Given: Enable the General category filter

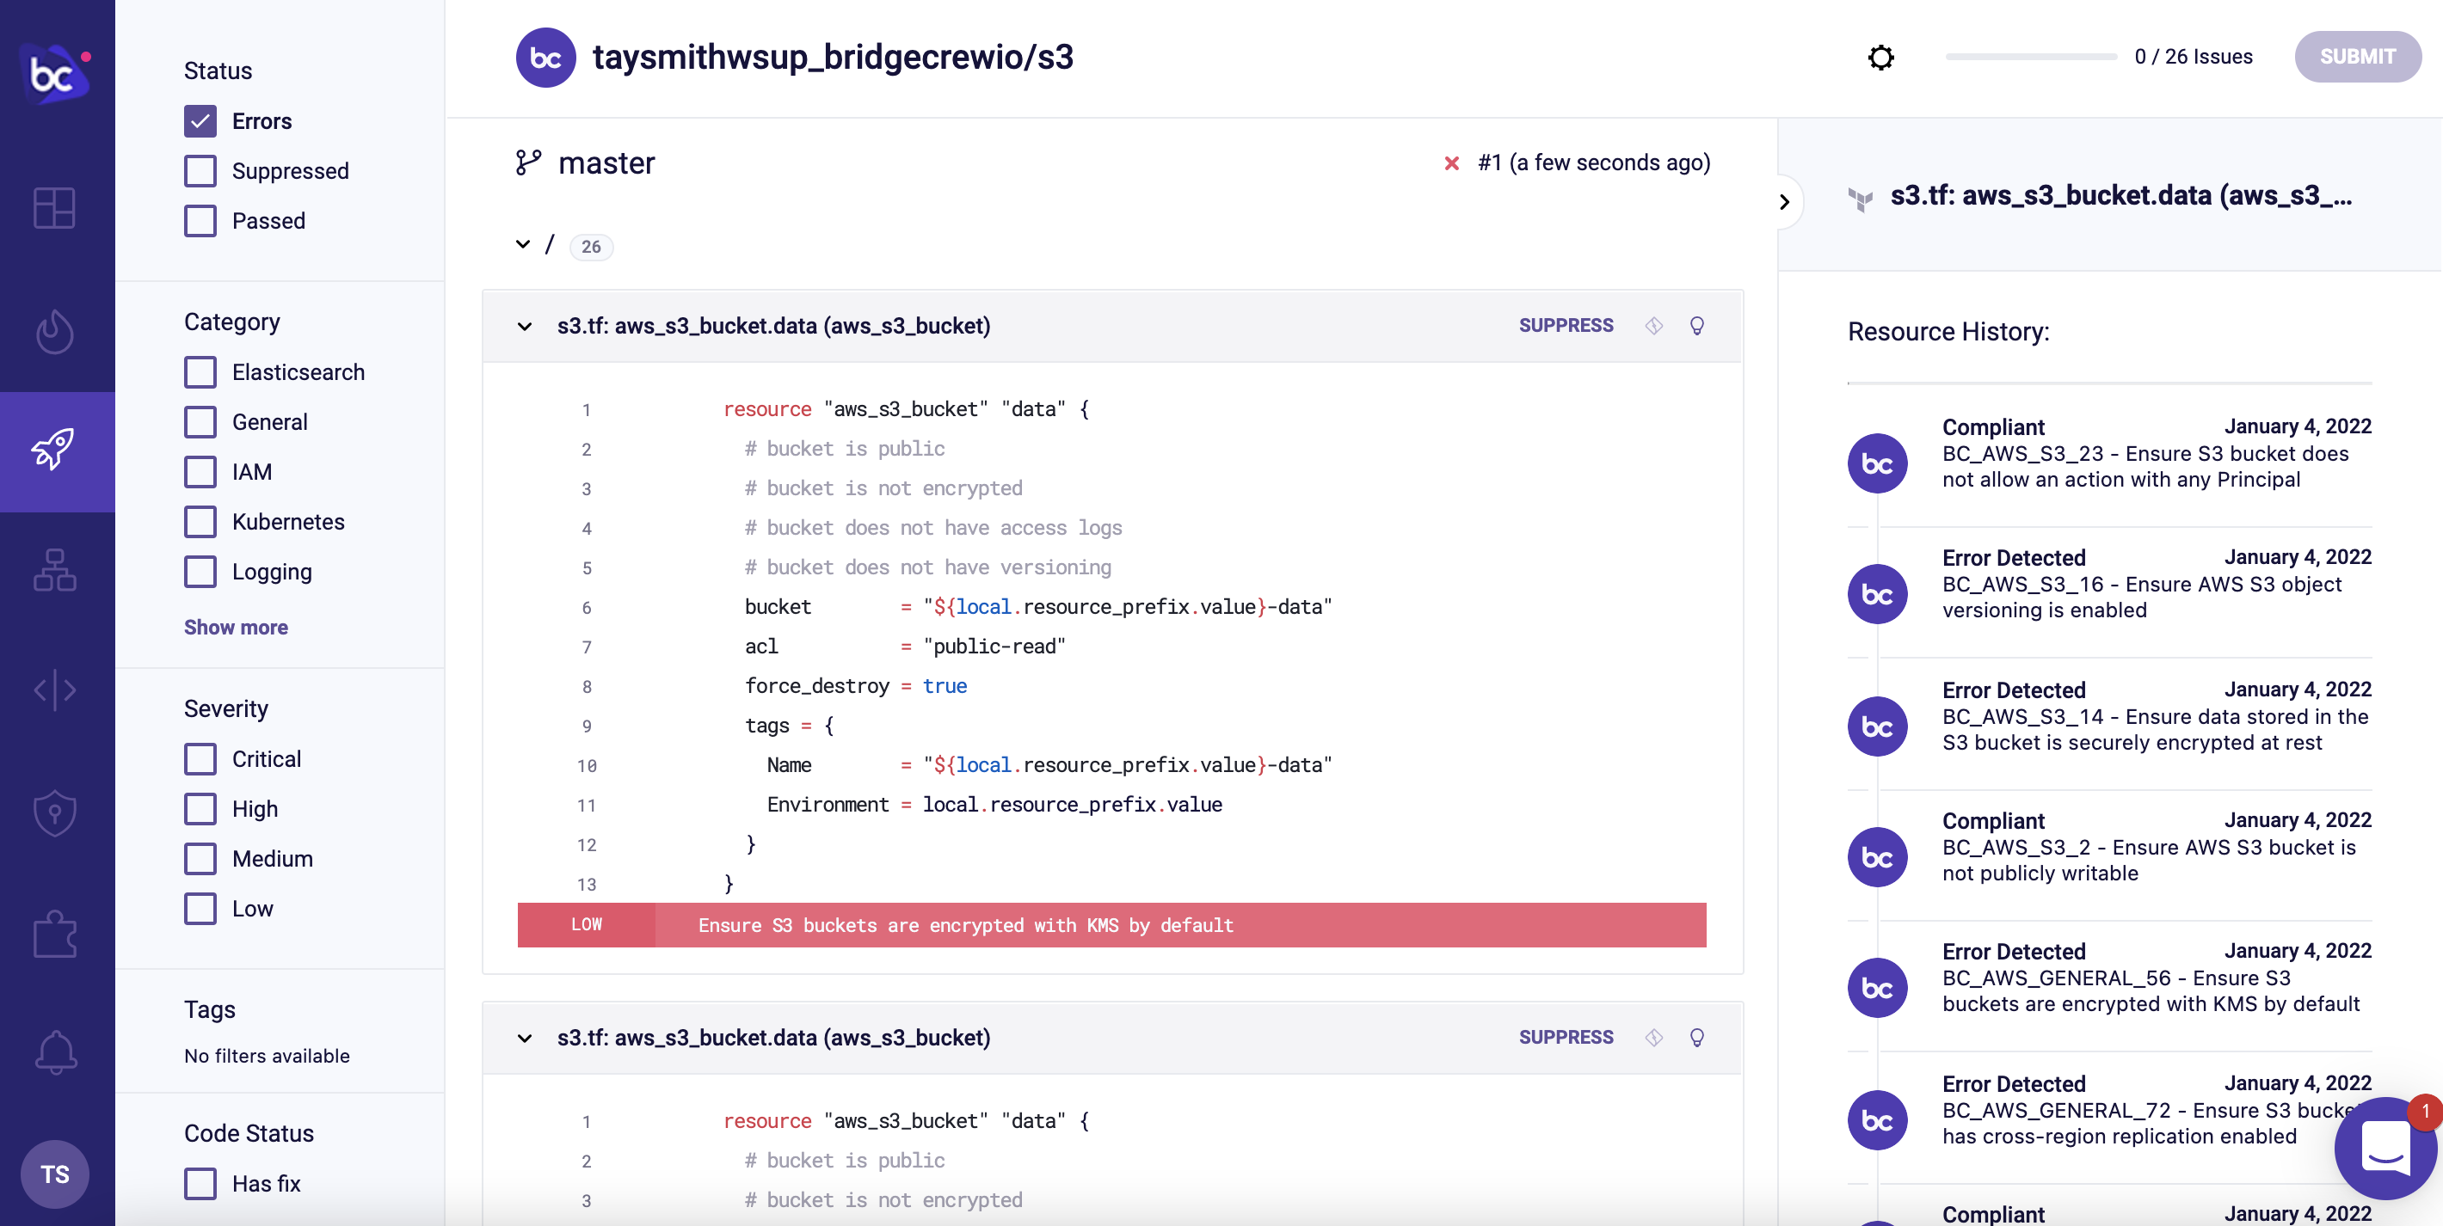Looking at the screenshot, I should pos(200,422).
